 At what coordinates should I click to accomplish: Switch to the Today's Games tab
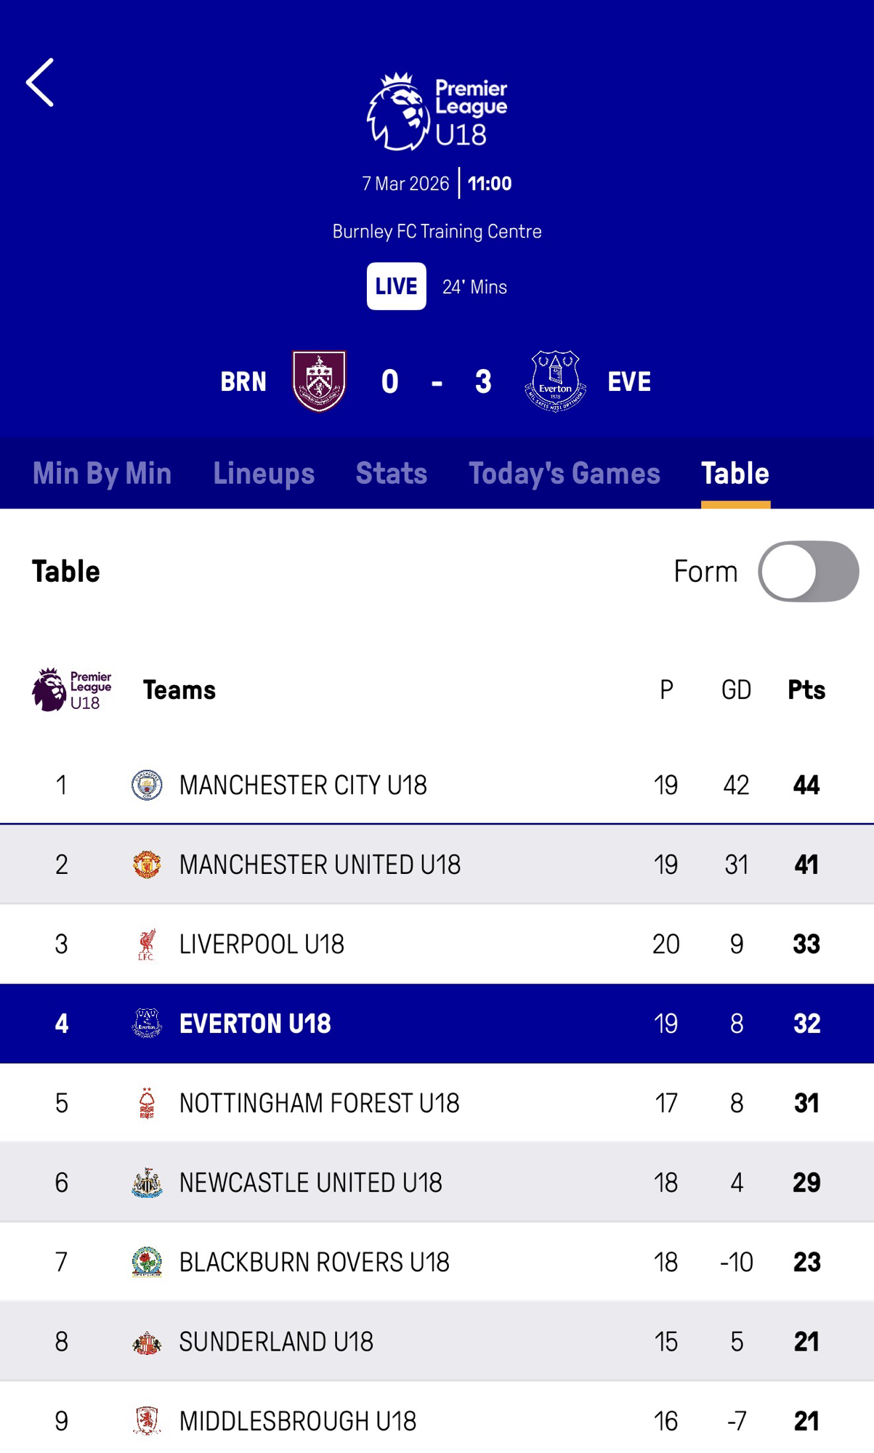pyautogui.click(x=565, y=474)
